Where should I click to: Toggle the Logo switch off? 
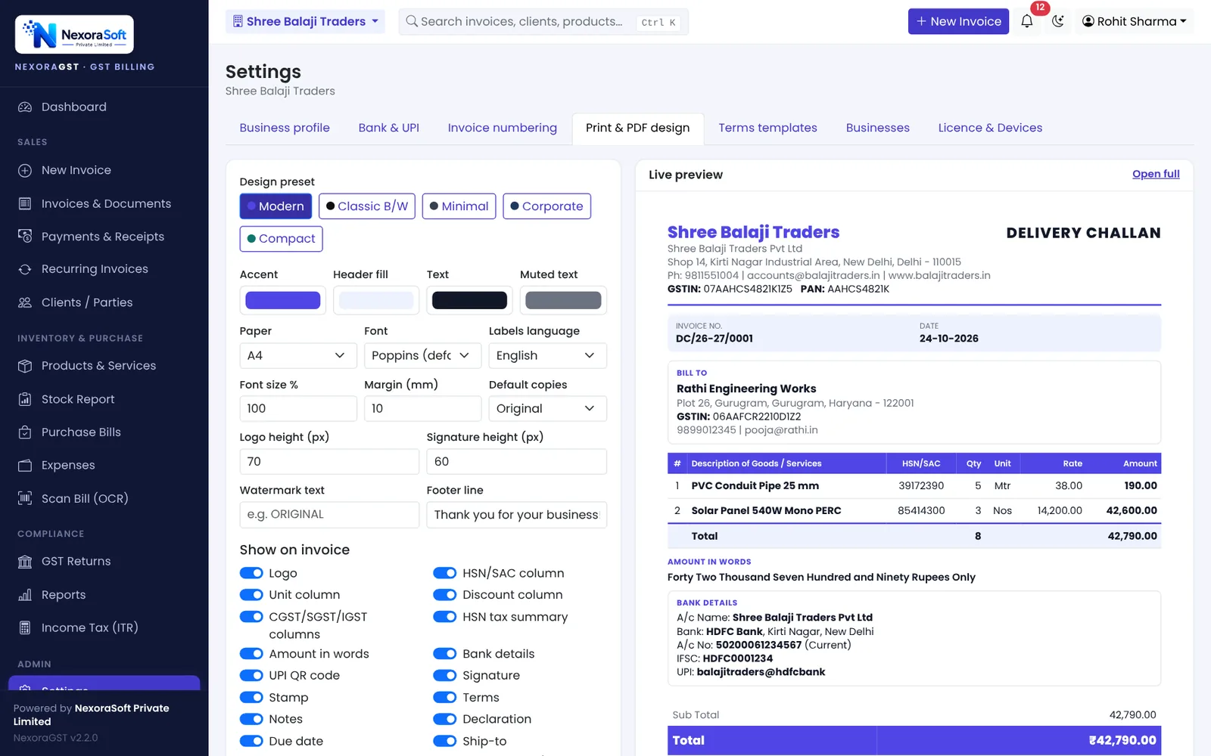point(251,573)
